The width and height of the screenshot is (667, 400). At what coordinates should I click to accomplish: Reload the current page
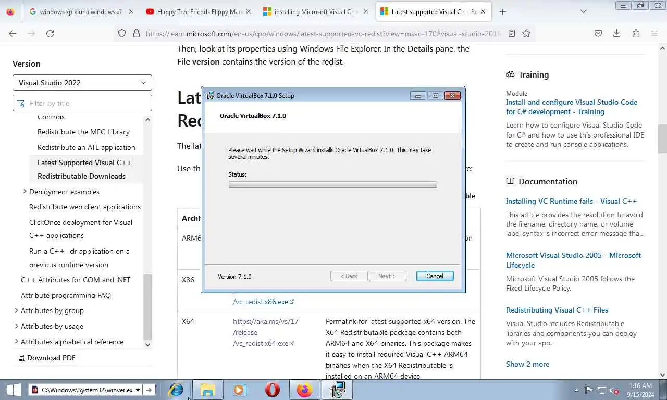pos(50,33)
